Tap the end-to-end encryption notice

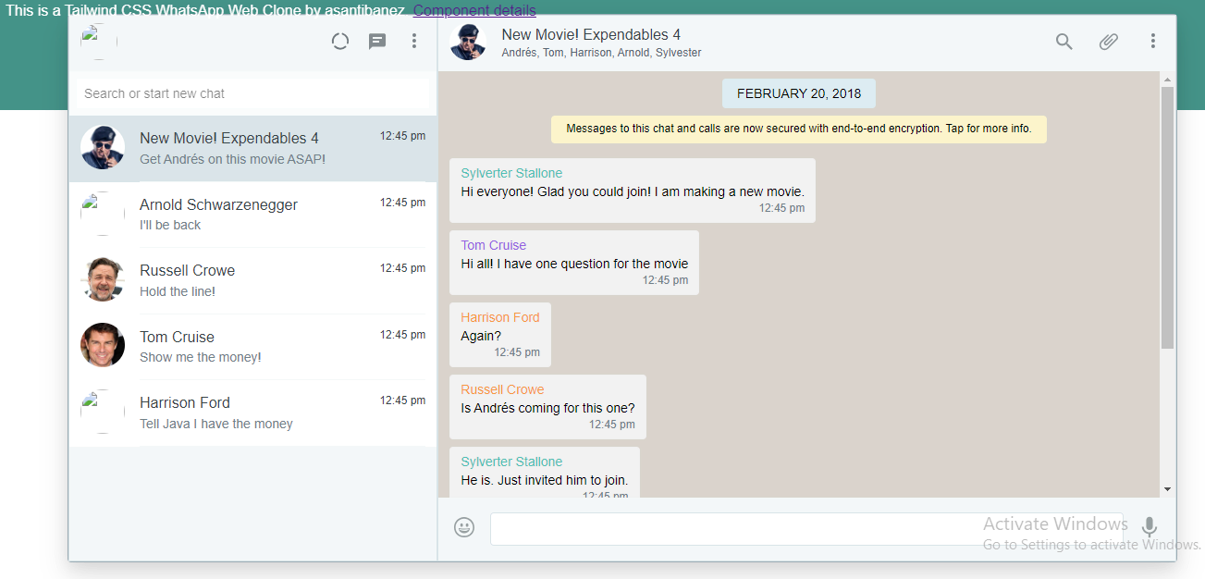tap(799, 129)
